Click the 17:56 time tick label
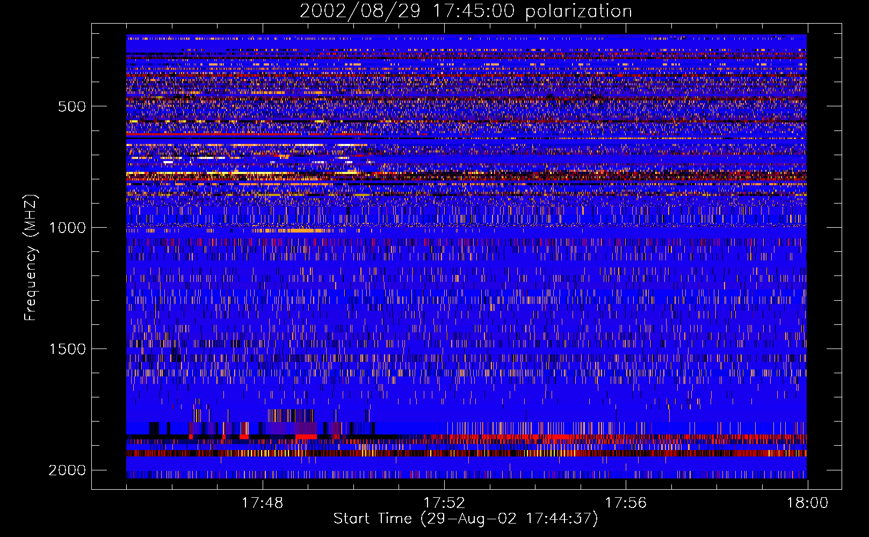 click(626, 503)
